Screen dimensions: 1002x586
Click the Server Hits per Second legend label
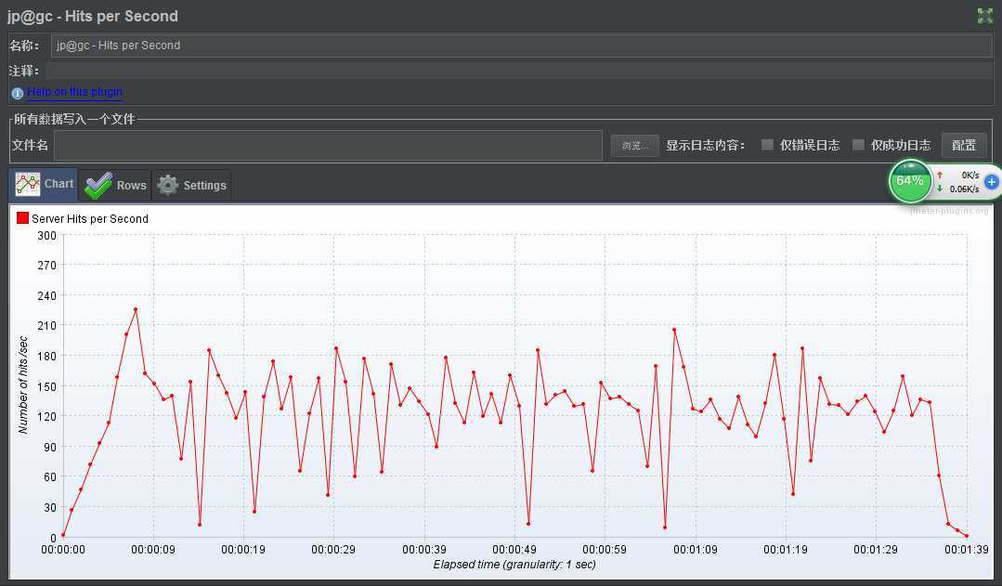coord(90,218)
